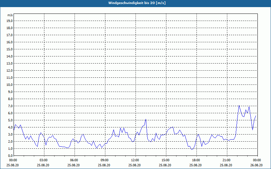
Task: Click the '1,0' y-axis label
Action: [x=11, y=149]
